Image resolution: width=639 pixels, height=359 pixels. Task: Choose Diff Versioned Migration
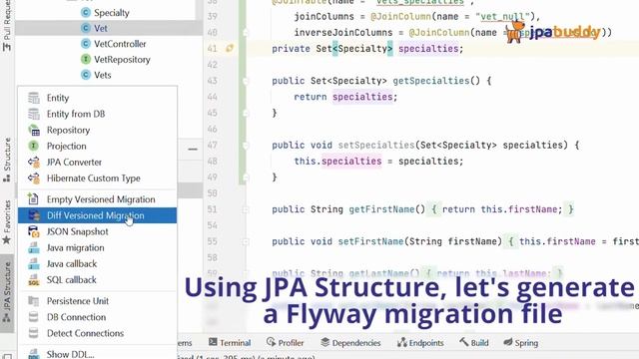[x=98, y=215]
